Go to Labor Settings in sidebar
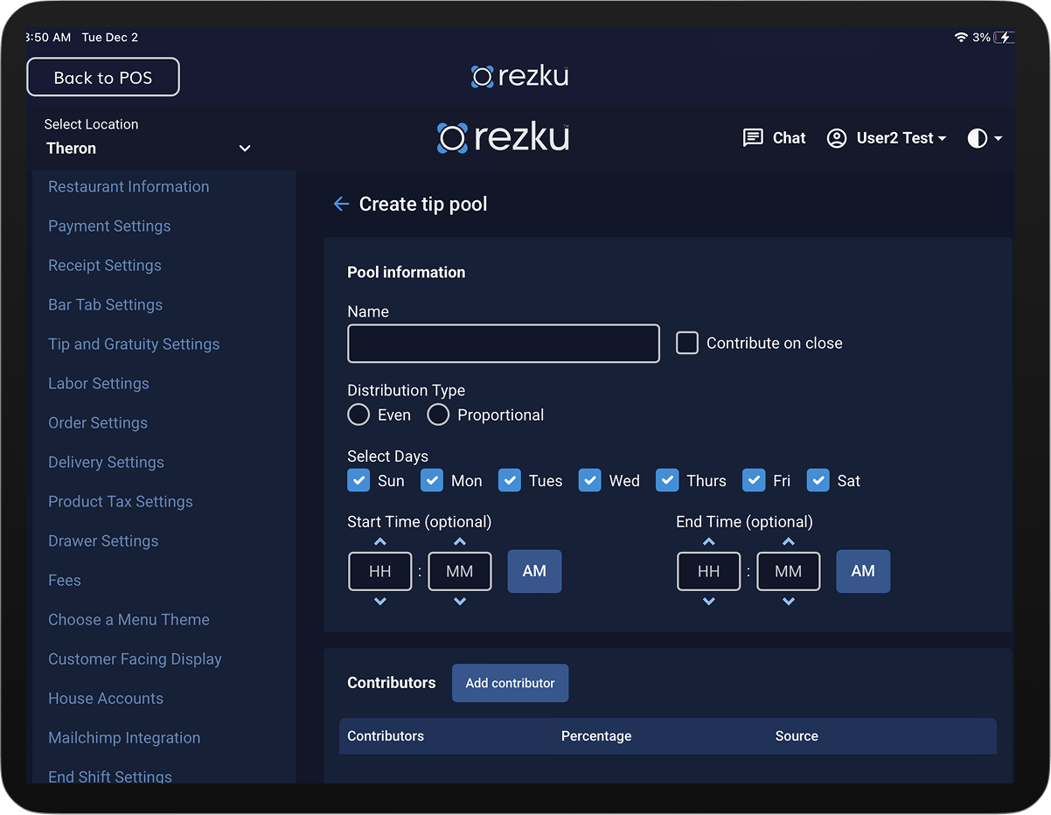This screenshot has height=815, width=1051. (x=98, y=383)
